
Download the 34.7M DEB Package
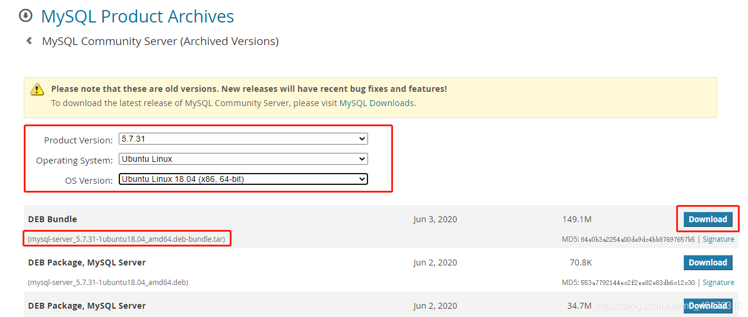(708, 306)
